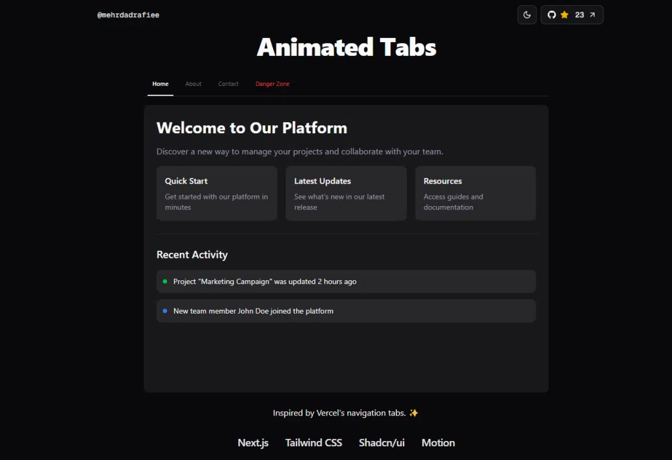
Task: Click the Animated Tabs heading
Action: (346, 47)
